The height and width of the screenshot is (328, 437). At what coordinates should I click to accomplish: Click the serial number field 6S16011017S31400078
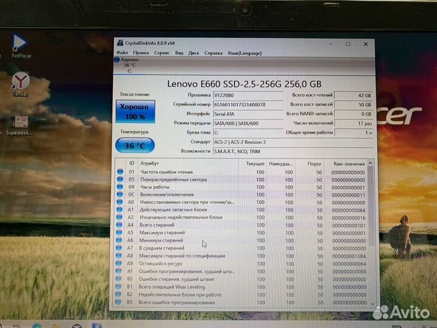click(248, 104)
